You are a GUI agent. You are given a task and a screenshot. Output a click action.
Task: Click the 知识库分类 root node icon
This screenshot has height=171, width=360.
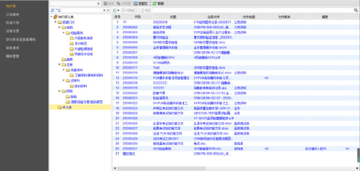(55, 17)
